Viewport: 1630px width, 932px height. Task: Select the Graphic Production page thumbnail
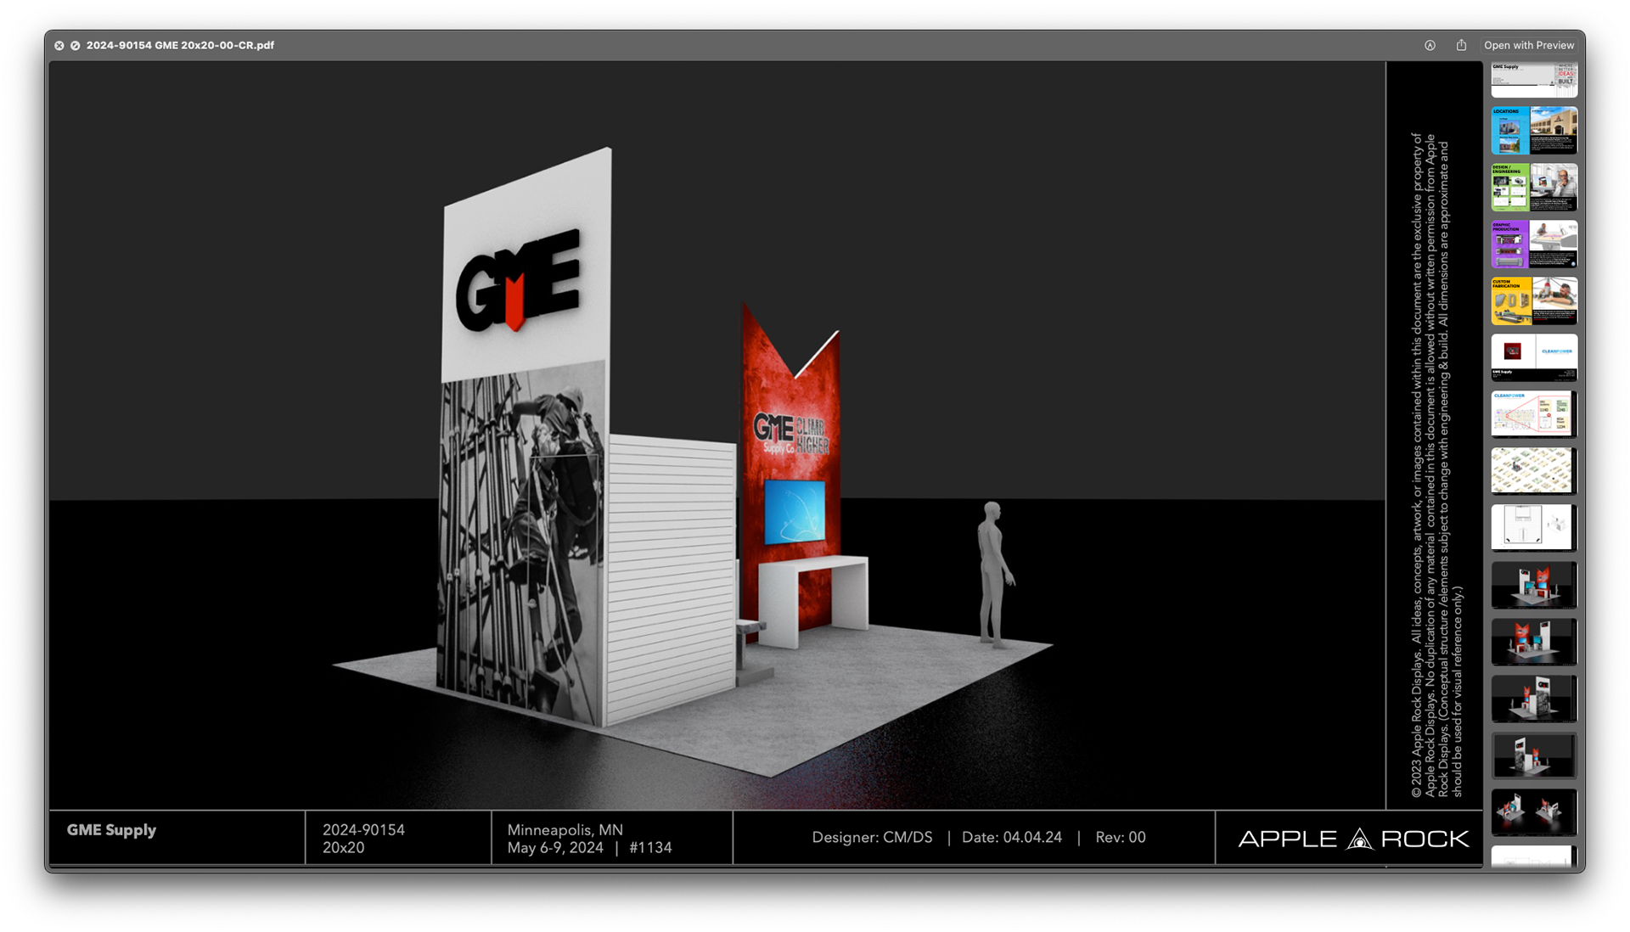pos(1534,244)
